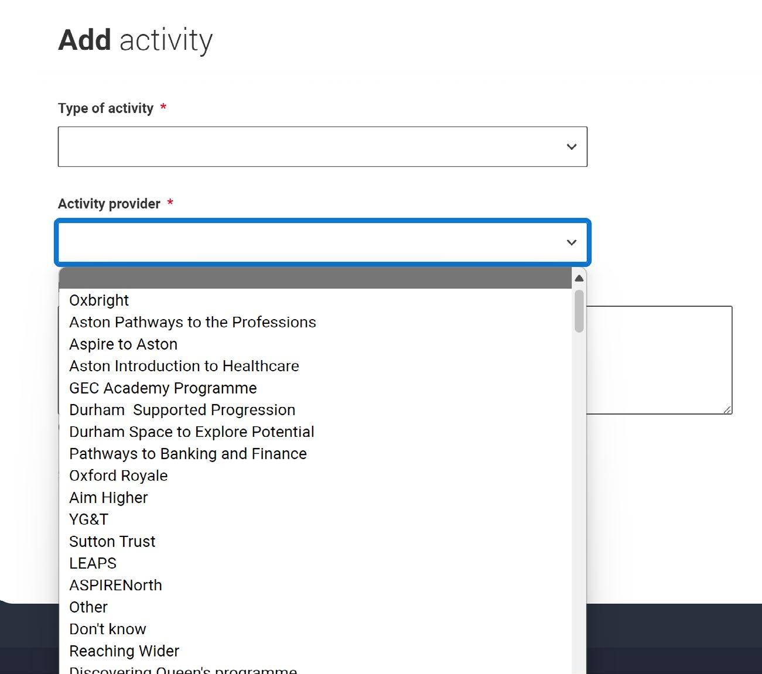Choose Aston Introduction to Healthcare
Viewport: 762px width, 674px height.
(x=184, y=366)
